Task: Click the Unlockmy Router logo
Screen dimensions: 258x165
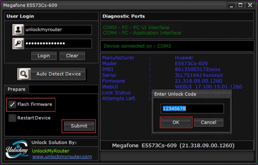Action: [17, 149]
